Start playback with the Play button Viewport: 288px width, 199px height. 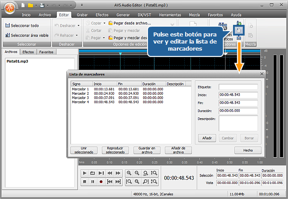85,173
